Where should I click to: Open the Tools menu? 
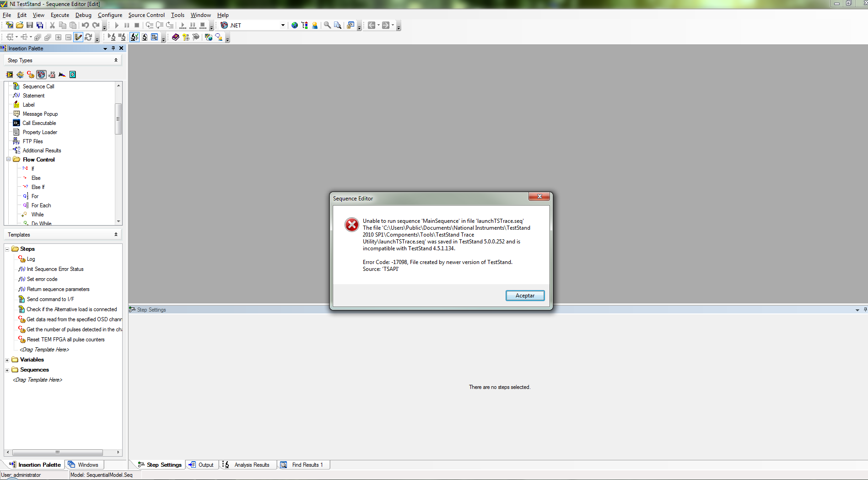(178, 15)
